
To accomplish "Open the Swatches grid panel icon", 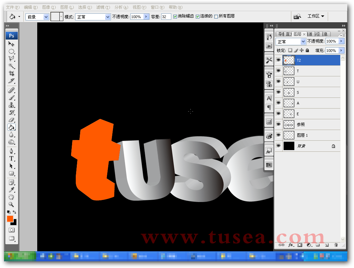I will point(269,165).
